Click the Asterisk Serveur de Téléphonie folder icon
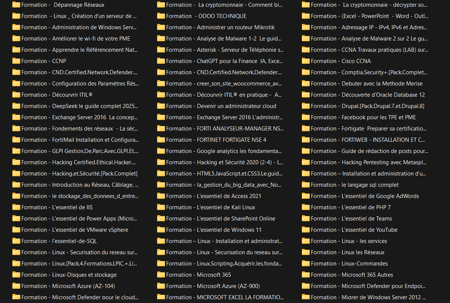 click(161, 50)
